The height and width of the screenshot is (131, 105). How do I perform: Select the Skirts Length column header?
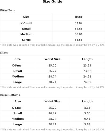87,59
